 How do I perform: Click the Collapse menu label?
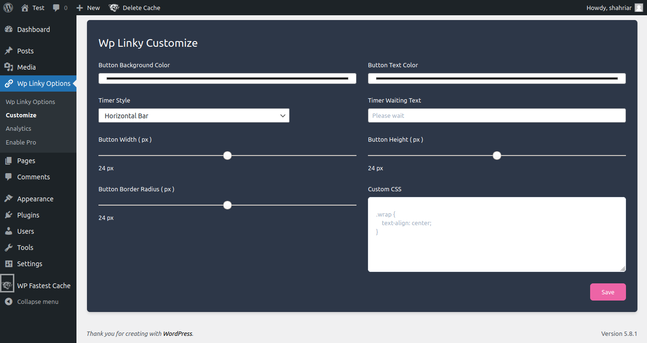pos(38,301)
